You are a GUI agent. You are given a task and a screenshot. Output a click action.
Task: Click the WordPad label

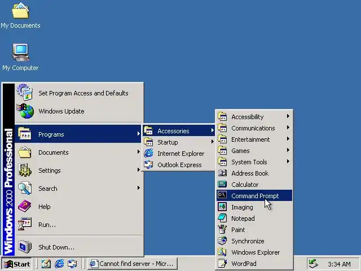(x=244, y=264)
